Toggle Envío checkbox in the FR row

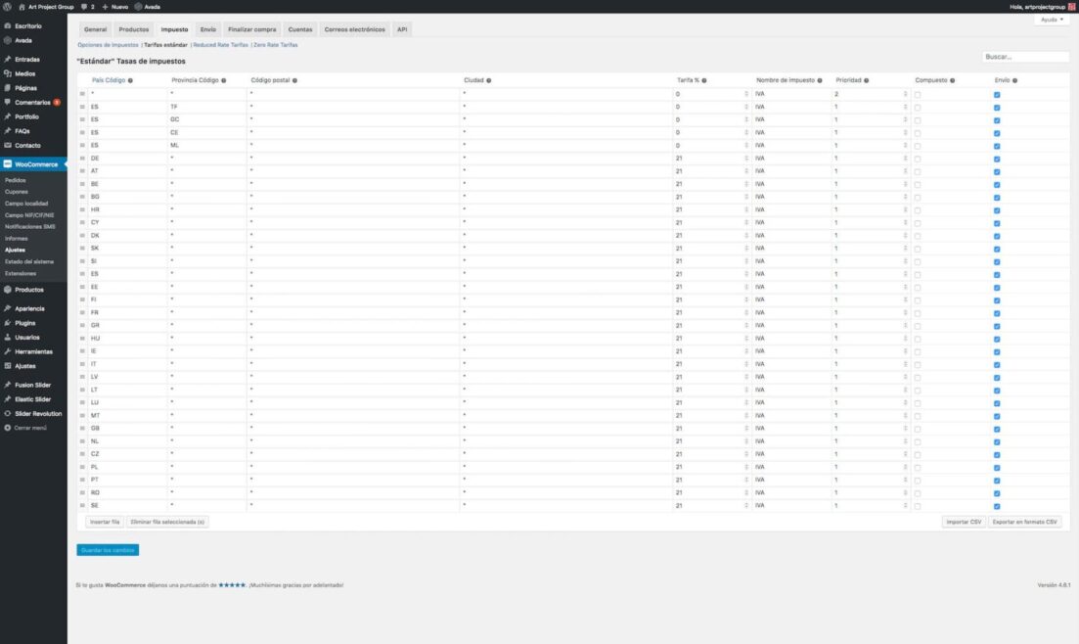pyautogui.click(x=997, y=313)
